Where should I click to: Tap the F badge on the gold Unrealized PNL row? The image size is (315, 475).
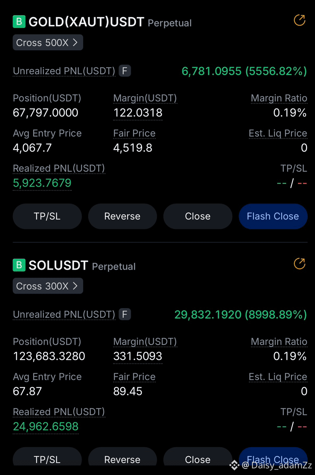pyautogui.click(x=125, y=71)
